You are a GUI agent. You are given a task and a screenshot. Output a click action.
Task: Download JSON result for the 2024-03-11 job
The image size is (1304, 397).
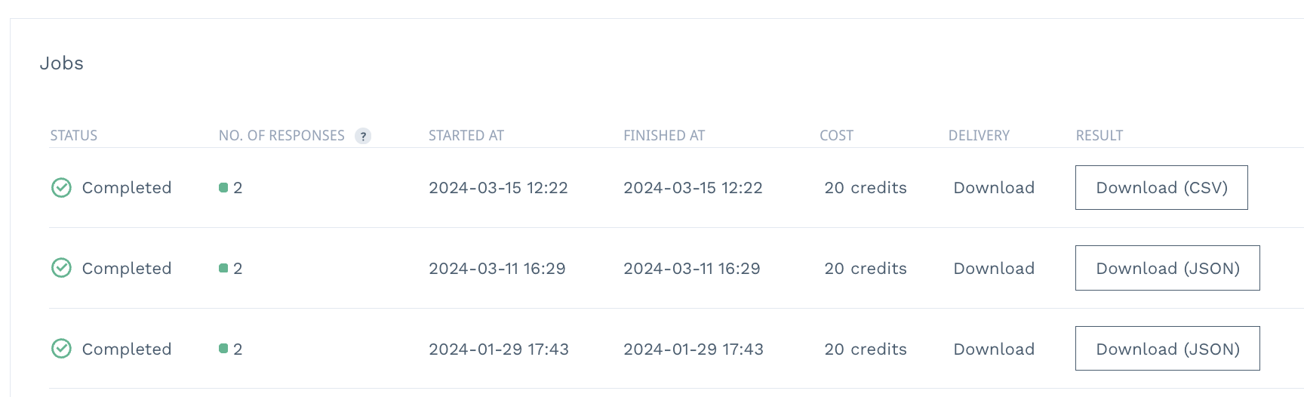pyautogui.click(x=1167, y=268)
